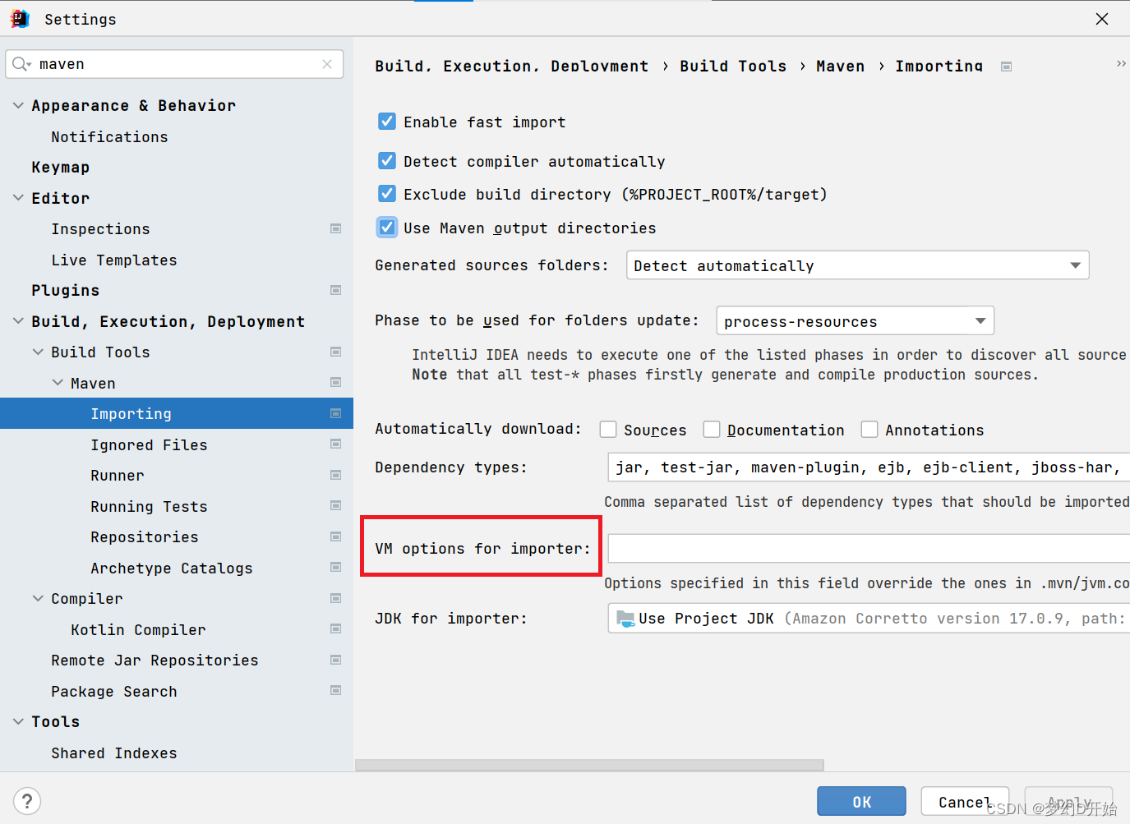Open Kotlin Compiler settings
This screenshot has width=1130, height=824.
(x=138, y=629)
